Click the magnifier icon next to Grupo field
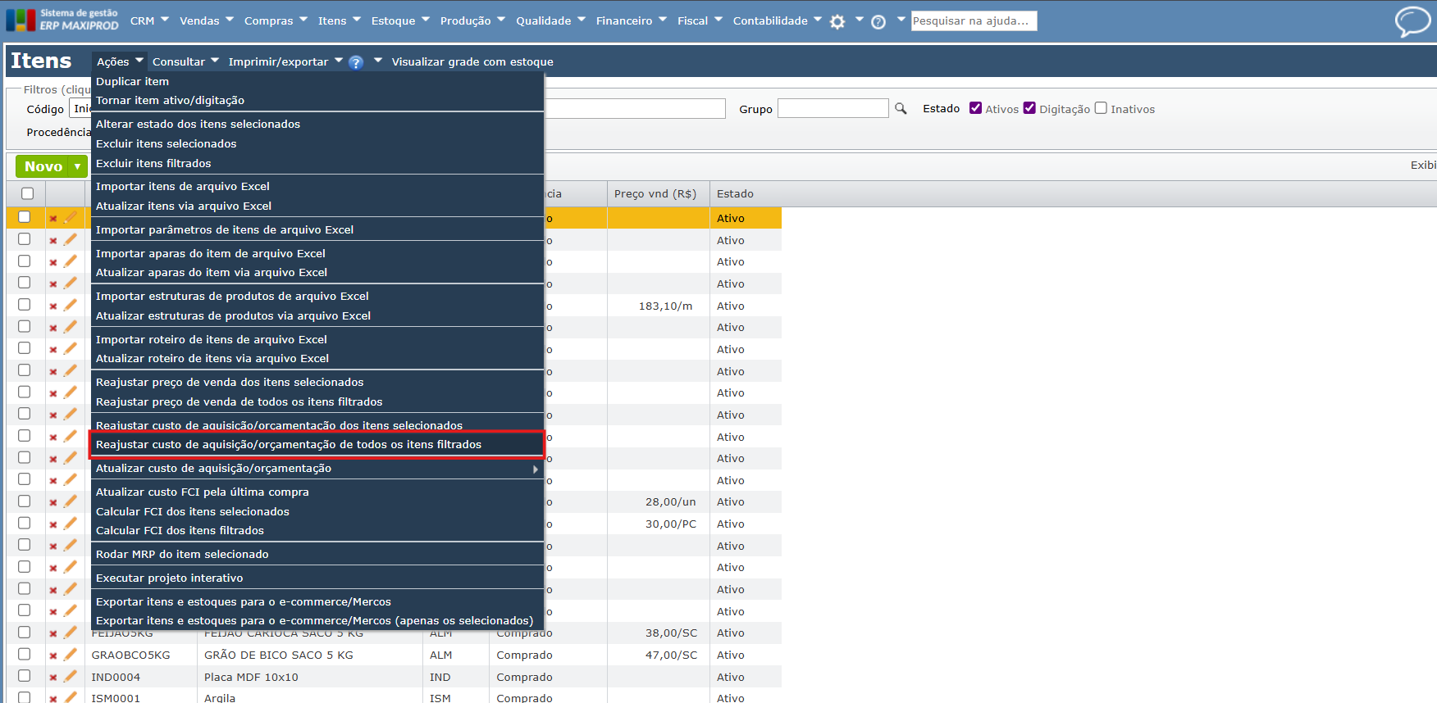The image size is (1437, 703). 901,108
